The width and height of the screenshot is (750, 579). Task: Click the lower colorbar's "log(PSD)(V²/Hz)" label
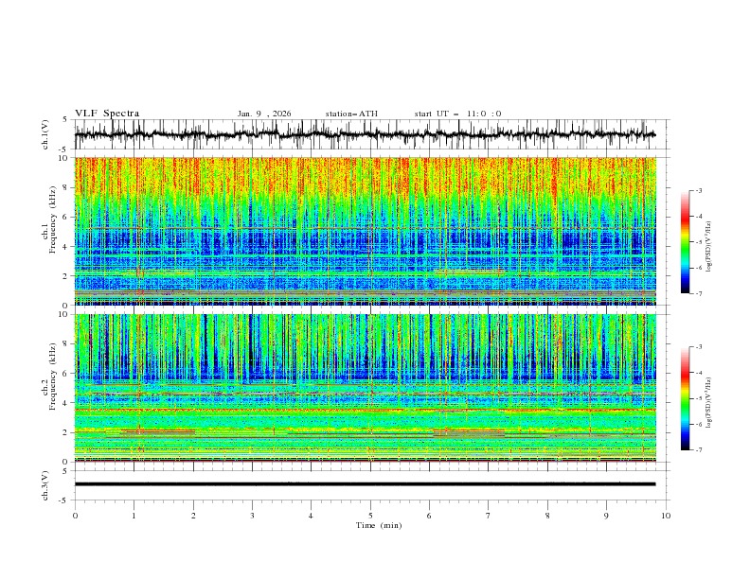709,403
